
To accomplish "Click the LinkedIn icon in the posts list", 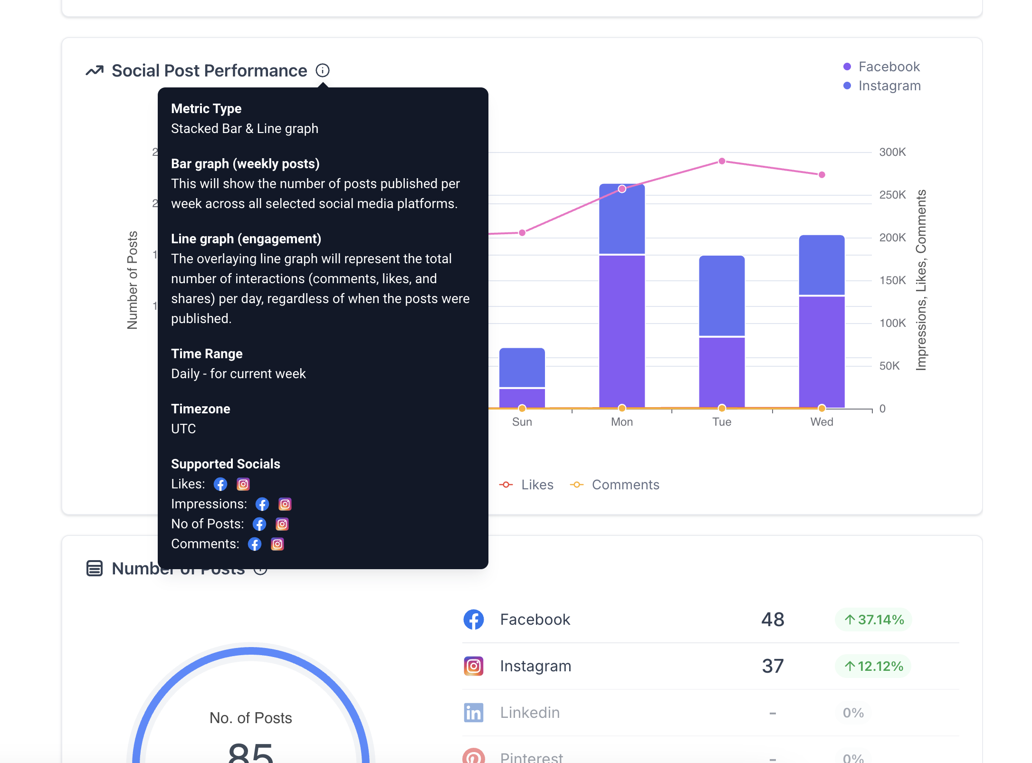I will [x=473, y=712].
